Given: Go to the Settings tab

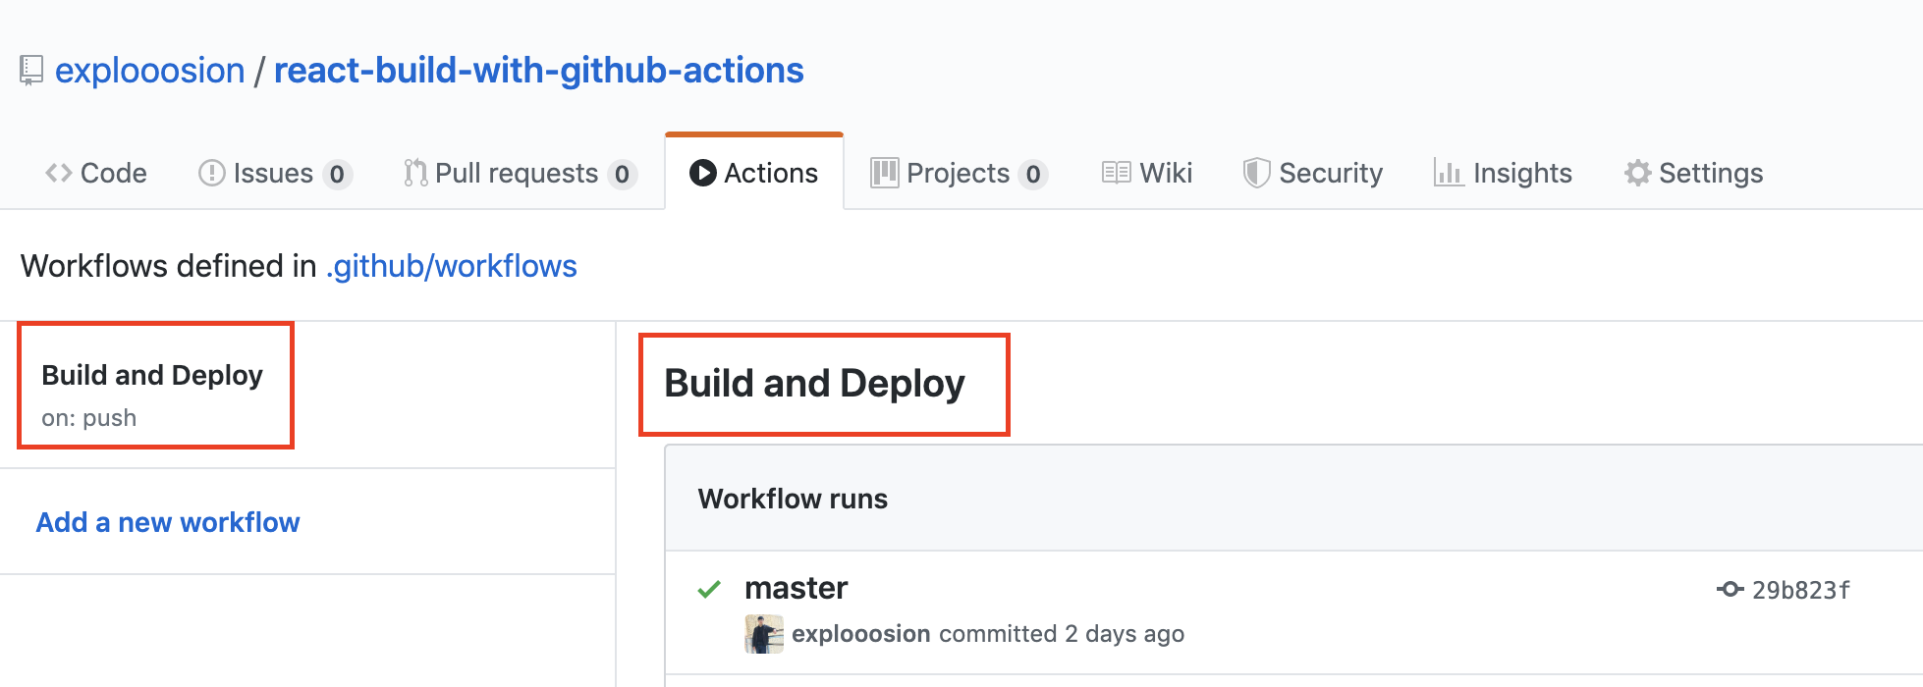Looking at the screenshot, I should (1693, 173).
